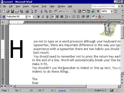The height and width of the screenshot is (93, 124).
Task: Go to previous page button
Action: pyautogui.click(x=122, y=76)
